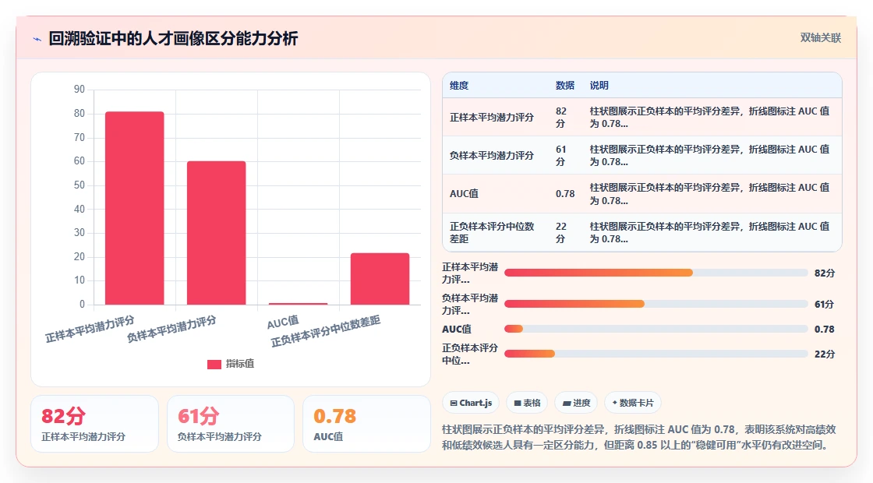Click the 正样本平均潜... progress bar label
873x483 pixels.
click(x=470, y=273)
